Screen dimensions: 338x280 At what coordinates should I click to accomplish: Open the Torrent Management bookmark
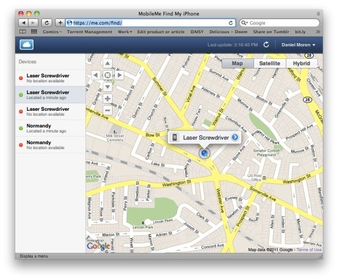point(89,32)
